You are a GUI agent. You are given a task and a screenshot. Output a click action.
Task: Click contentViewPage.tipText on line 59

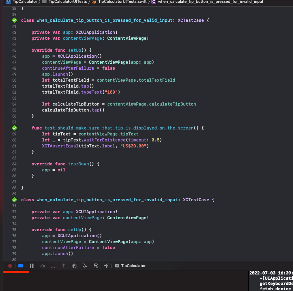click(x=108, y=134)
